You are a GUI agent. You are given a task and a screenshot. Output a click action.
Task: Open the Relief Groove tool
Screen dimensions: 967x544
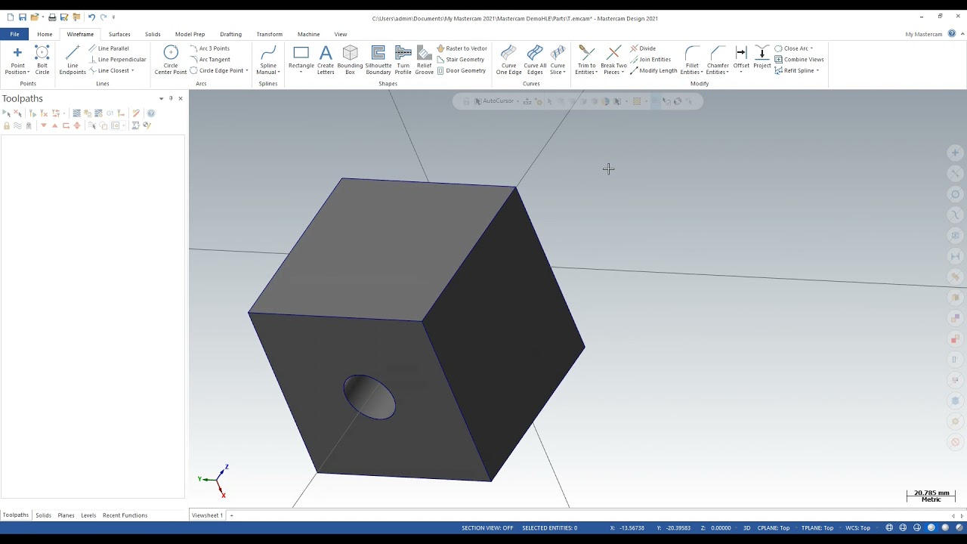pos(425,60)
